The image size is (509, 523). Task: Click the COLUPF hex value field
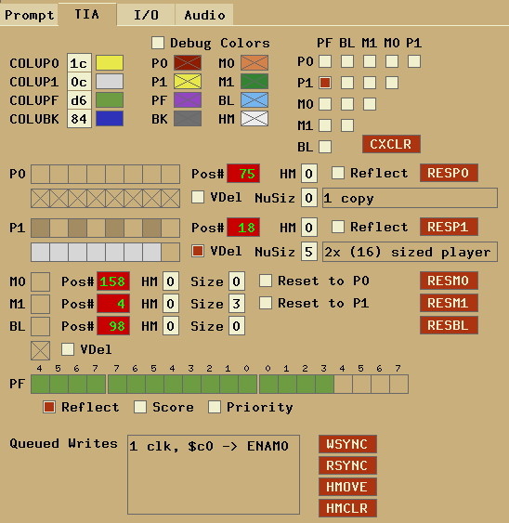(79, 100)
